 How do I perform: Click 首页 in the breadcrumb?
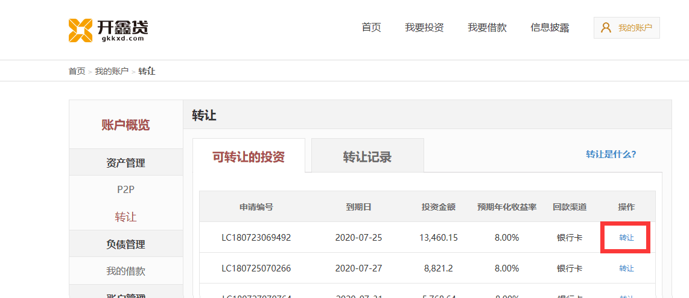[x=77, y=71]
